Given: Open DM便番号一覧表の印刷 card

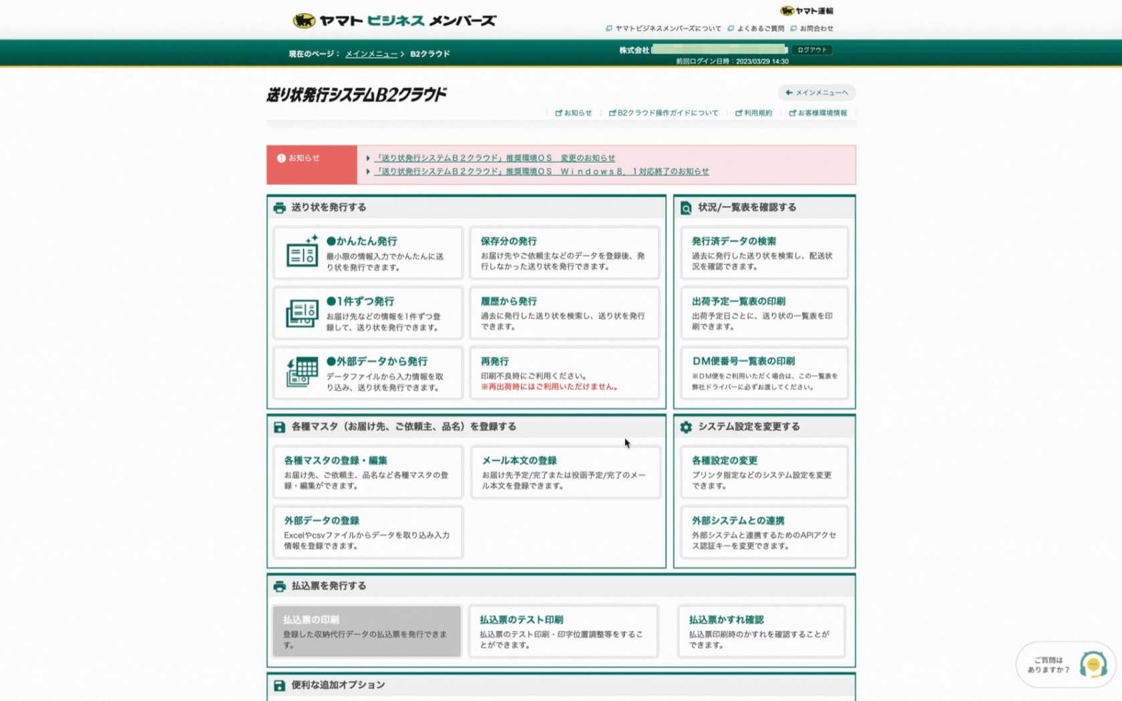Looking at the screenshot, I should pos(764,373).
